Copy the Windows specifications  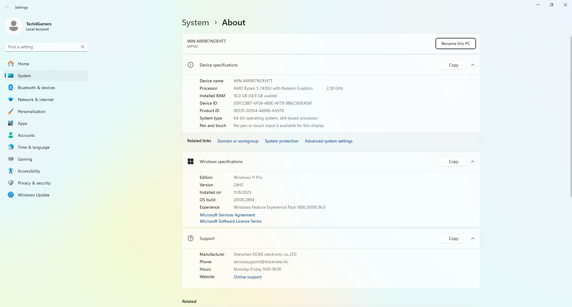click(453, 161)
